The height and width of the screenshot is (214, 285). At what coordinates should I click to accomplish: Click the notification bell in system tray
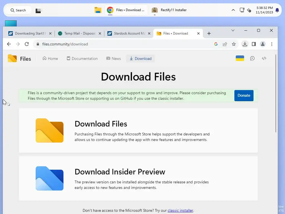click(277, 10)
